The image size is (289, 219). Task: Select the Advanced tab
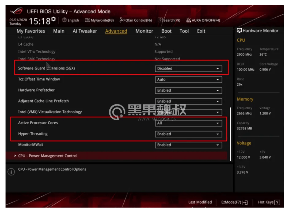tap(116, 31)
